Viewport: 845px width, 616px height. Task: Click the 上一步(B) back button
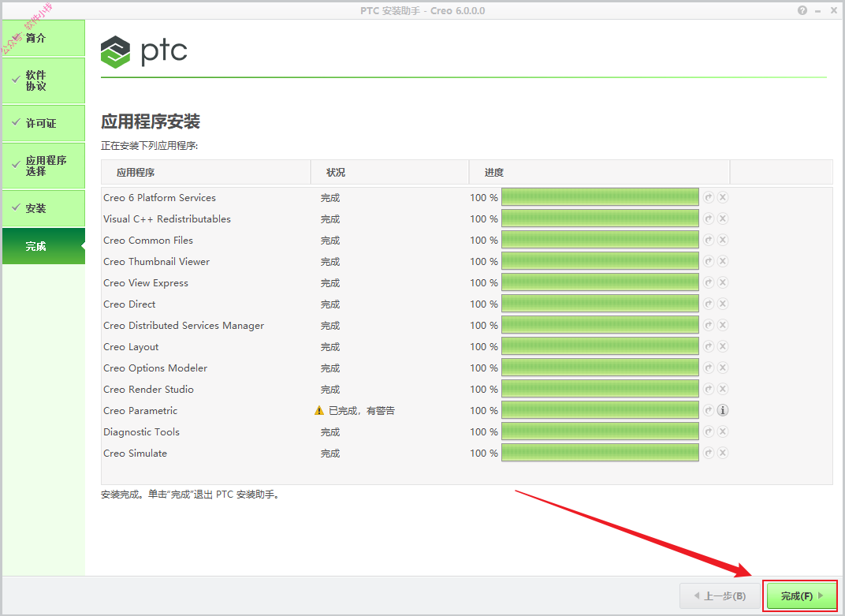point(720,595)
